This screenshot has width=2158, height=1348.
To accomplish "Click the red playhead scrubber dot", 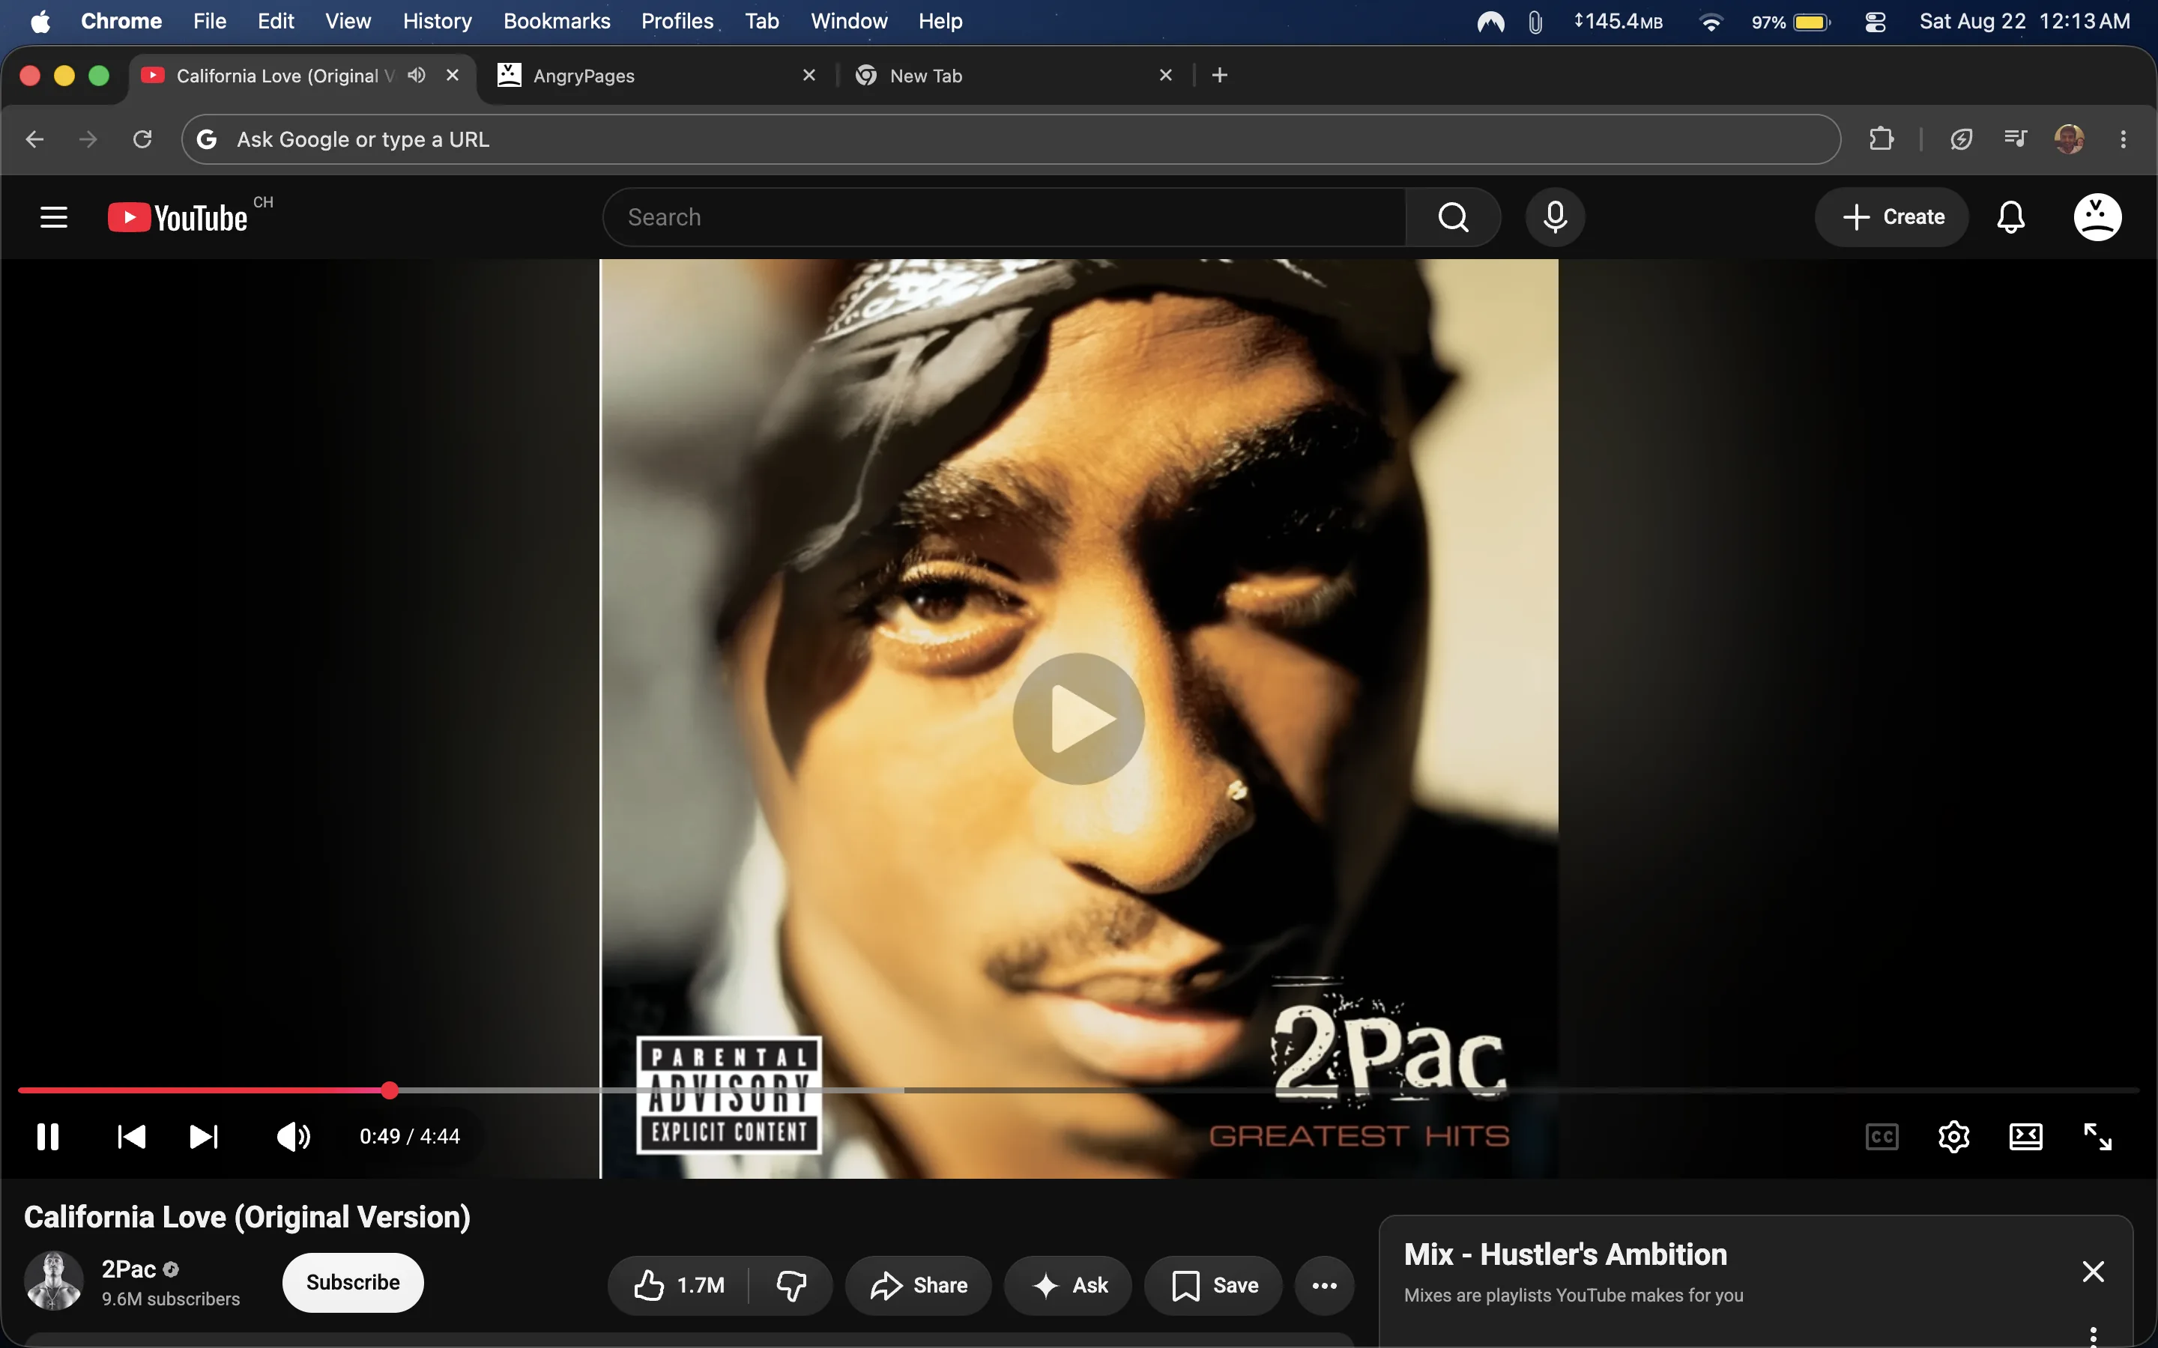I will (x=390, y=1090).
